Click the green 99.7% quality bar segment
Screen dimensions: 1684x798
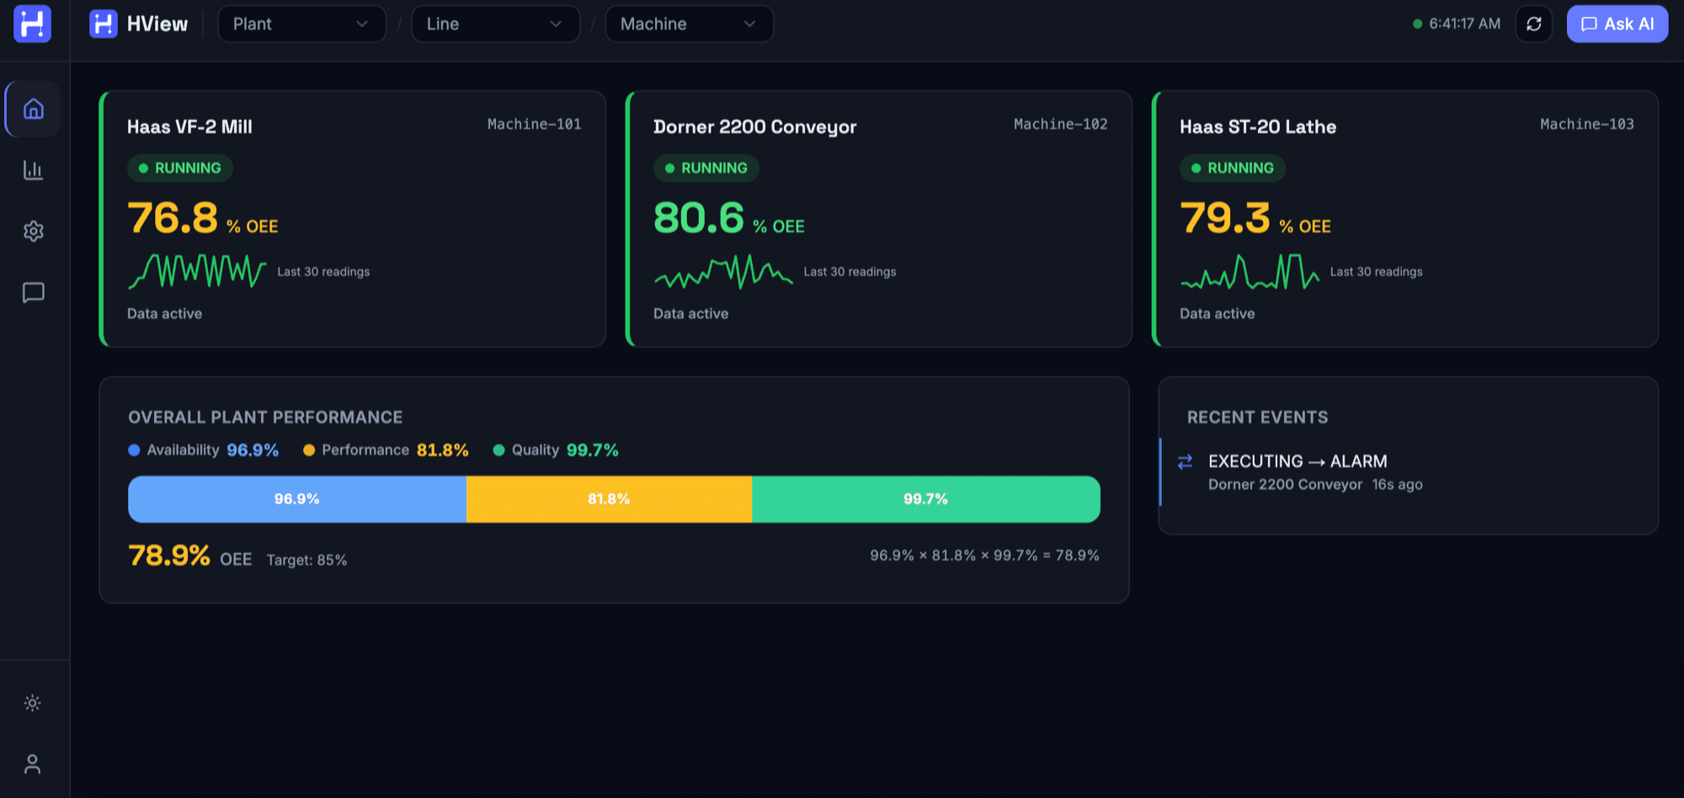tap(926, 499)
